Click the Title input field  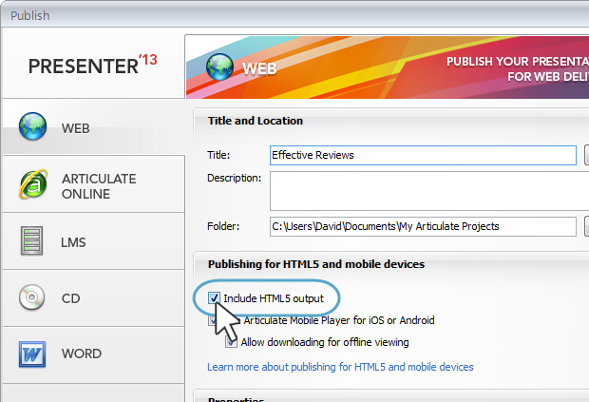423,155
